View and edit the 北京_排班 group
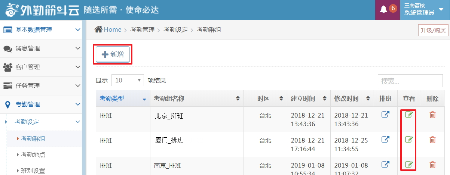Viewport: 450px width, 175px height. (x=409, y=115)
